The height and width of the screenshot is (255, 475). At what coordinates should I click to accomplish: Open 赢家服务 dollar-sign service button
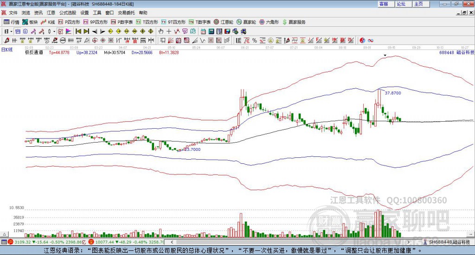(294, 22)
